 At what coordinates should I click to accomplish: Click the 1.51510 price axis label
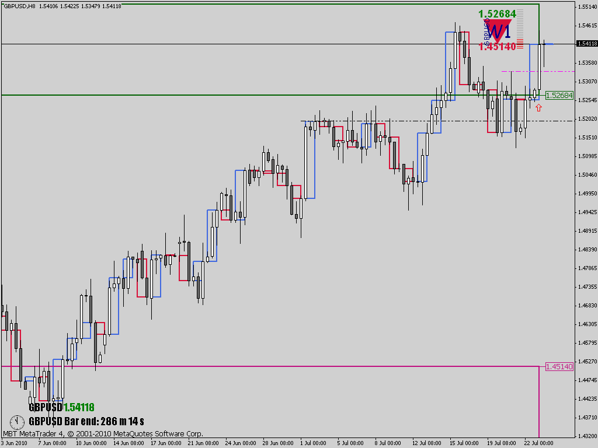tap(587, 138)
